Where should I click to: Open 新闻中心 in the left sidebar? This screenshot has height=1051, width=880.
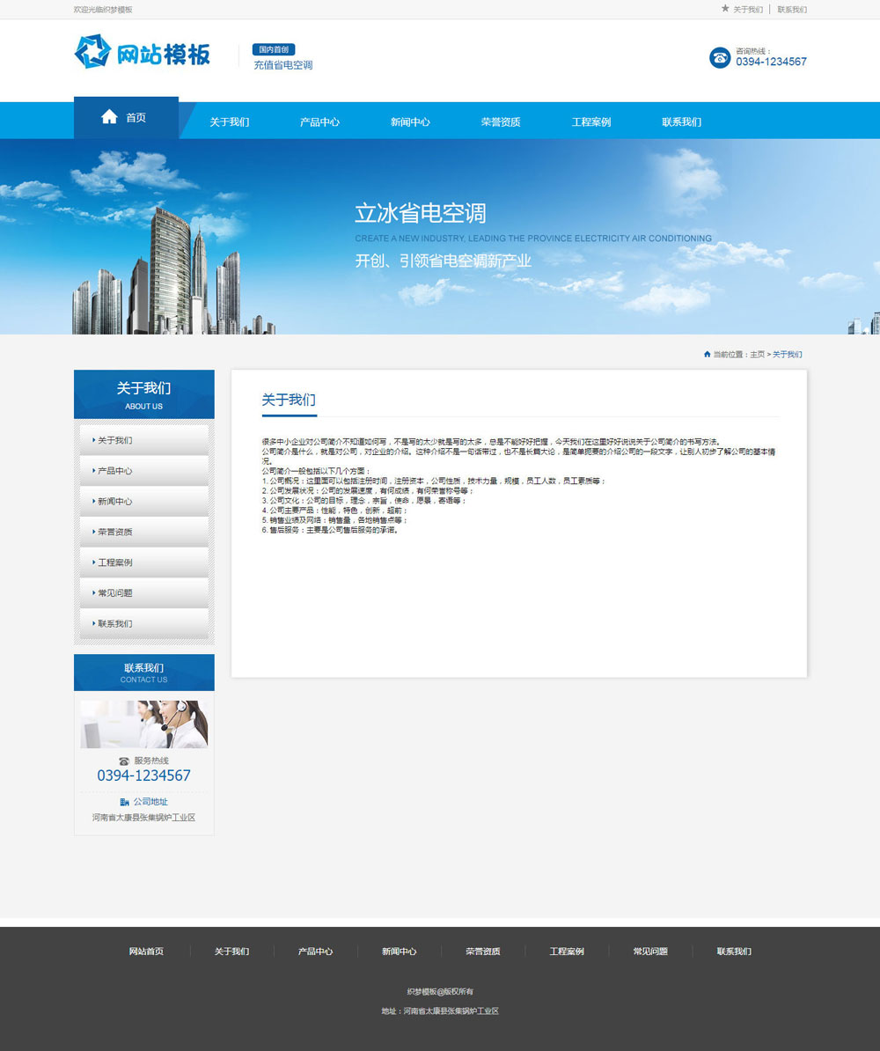115,502
